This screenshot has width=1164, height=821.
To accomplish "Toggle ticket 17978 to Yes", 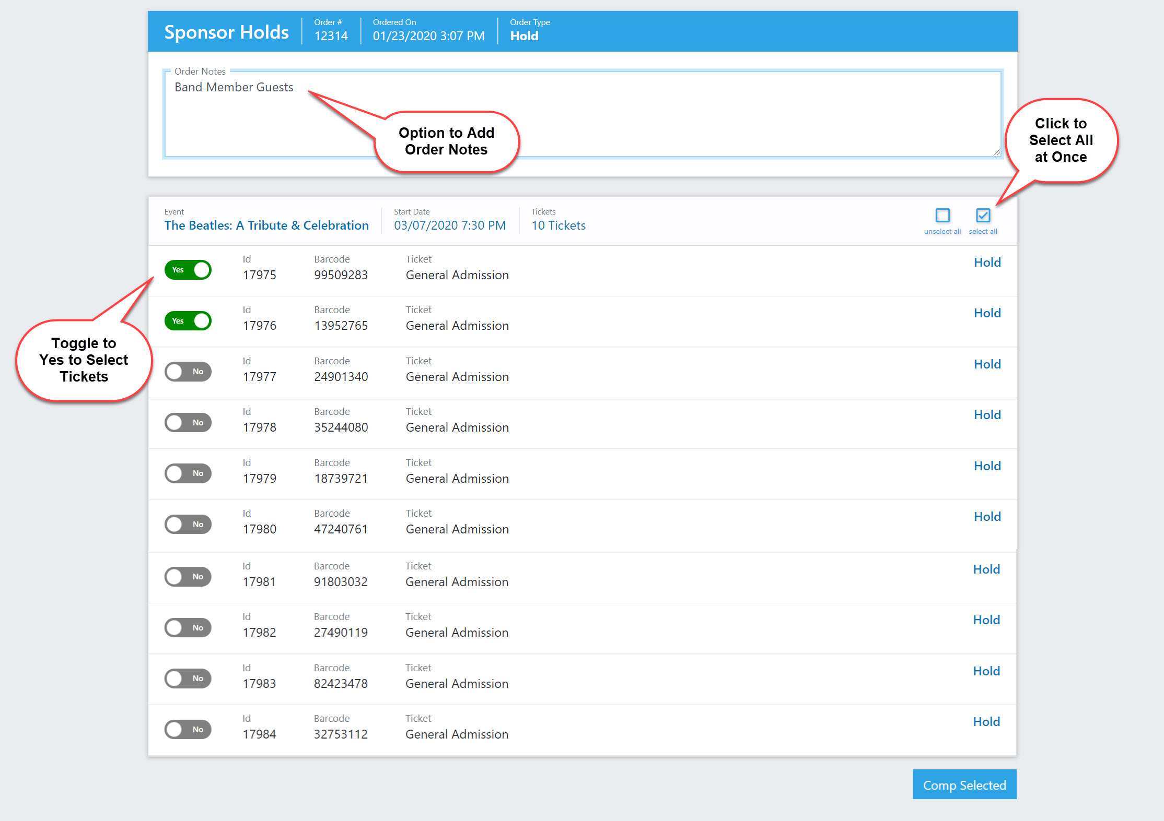I will tap(188, 422).
